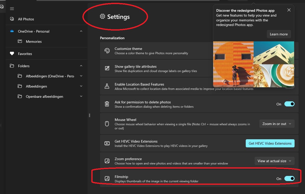Click the Favorites heart icon
The height and width of the screenshot is (194, 305).
click(12, 54)
